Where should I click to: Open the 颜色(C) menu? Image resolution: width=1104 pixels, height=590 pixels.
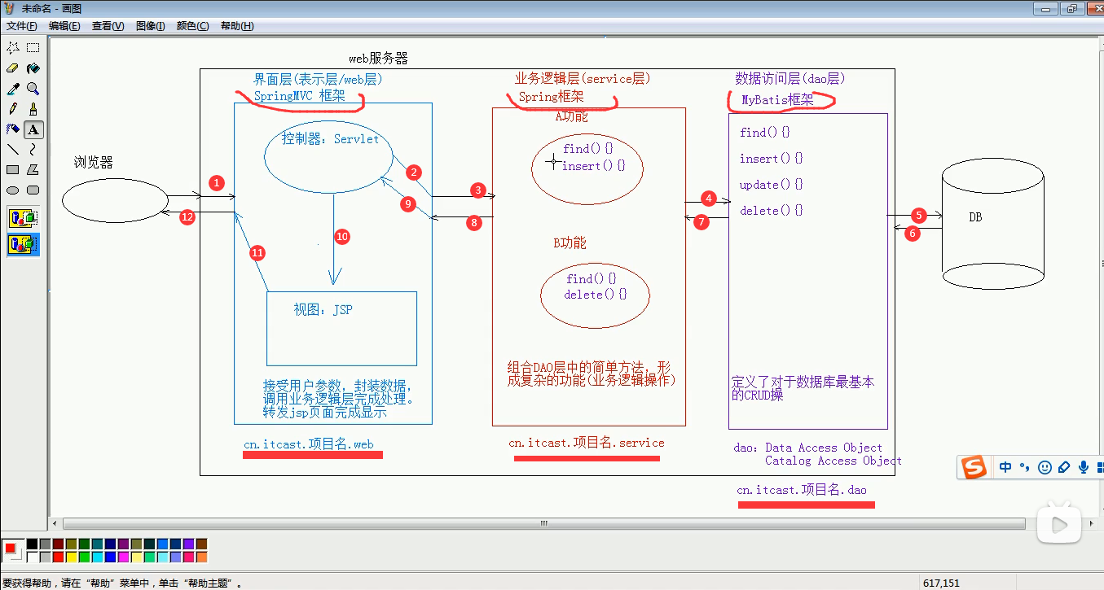pyautogui.click(x=193, y=26)
